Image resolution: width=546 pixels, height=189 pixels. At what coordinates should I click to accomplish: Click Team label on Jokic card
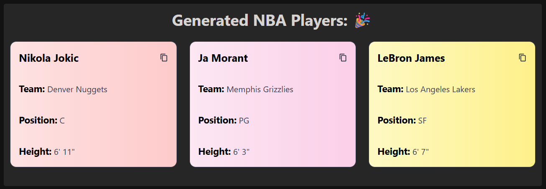(x=32, y=89)
